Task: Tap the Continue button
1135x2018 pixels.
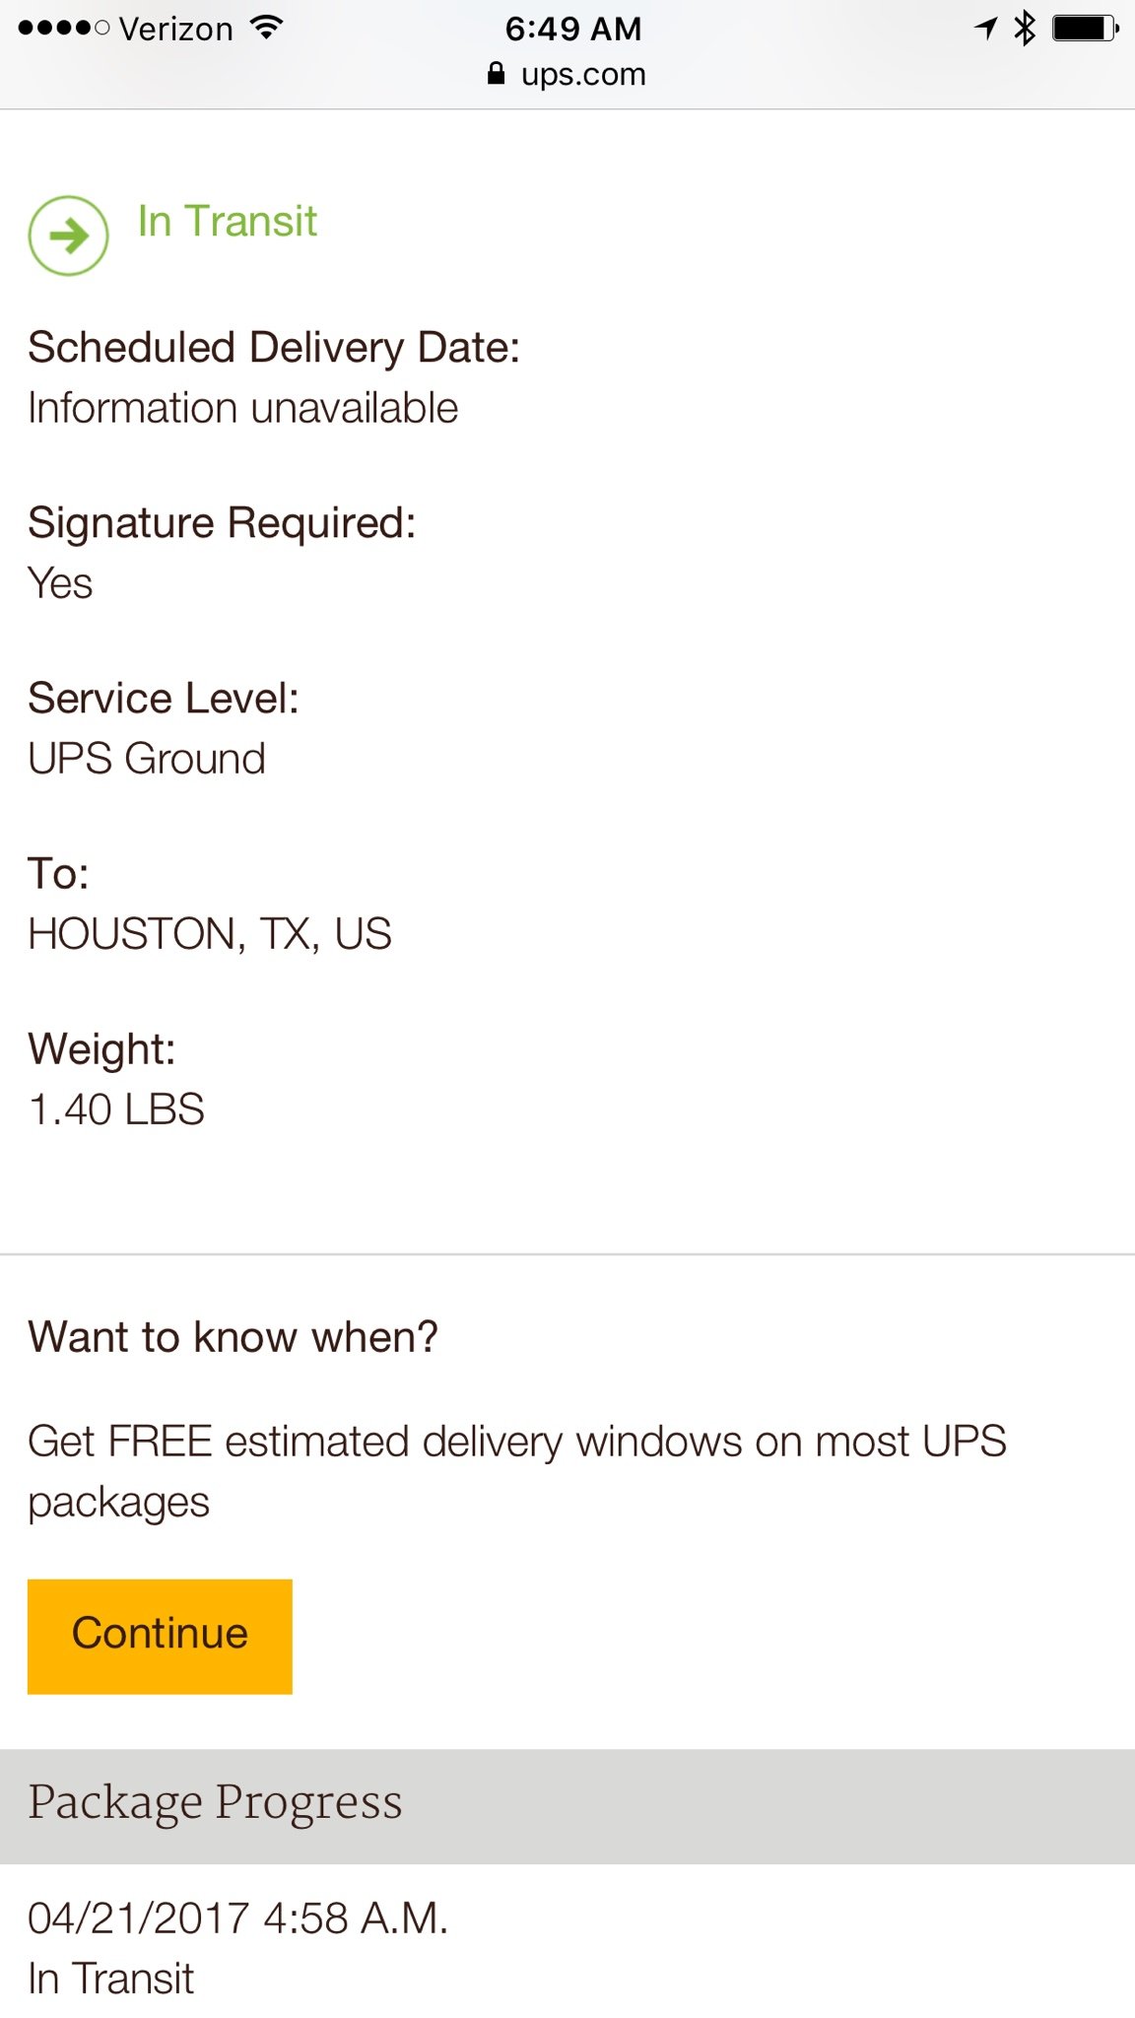Action: click(x=160, y=1637)
